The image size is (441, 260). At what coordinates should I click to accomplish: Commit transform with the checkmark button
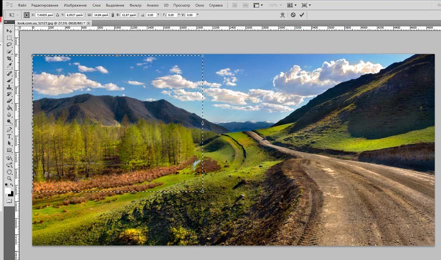click(302, 15)
